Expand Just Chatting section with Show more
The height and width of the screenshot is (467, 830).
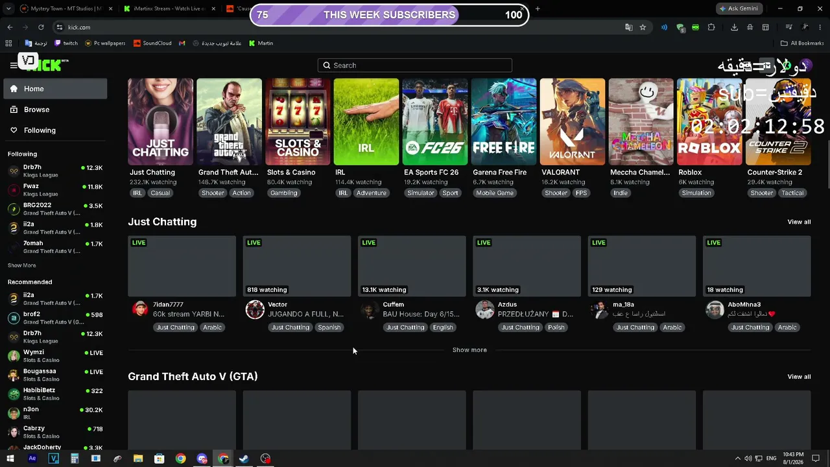469,350
